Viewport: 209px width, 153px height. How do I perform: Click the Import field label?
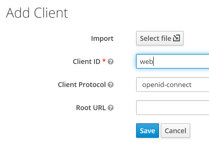coord(102,38)
